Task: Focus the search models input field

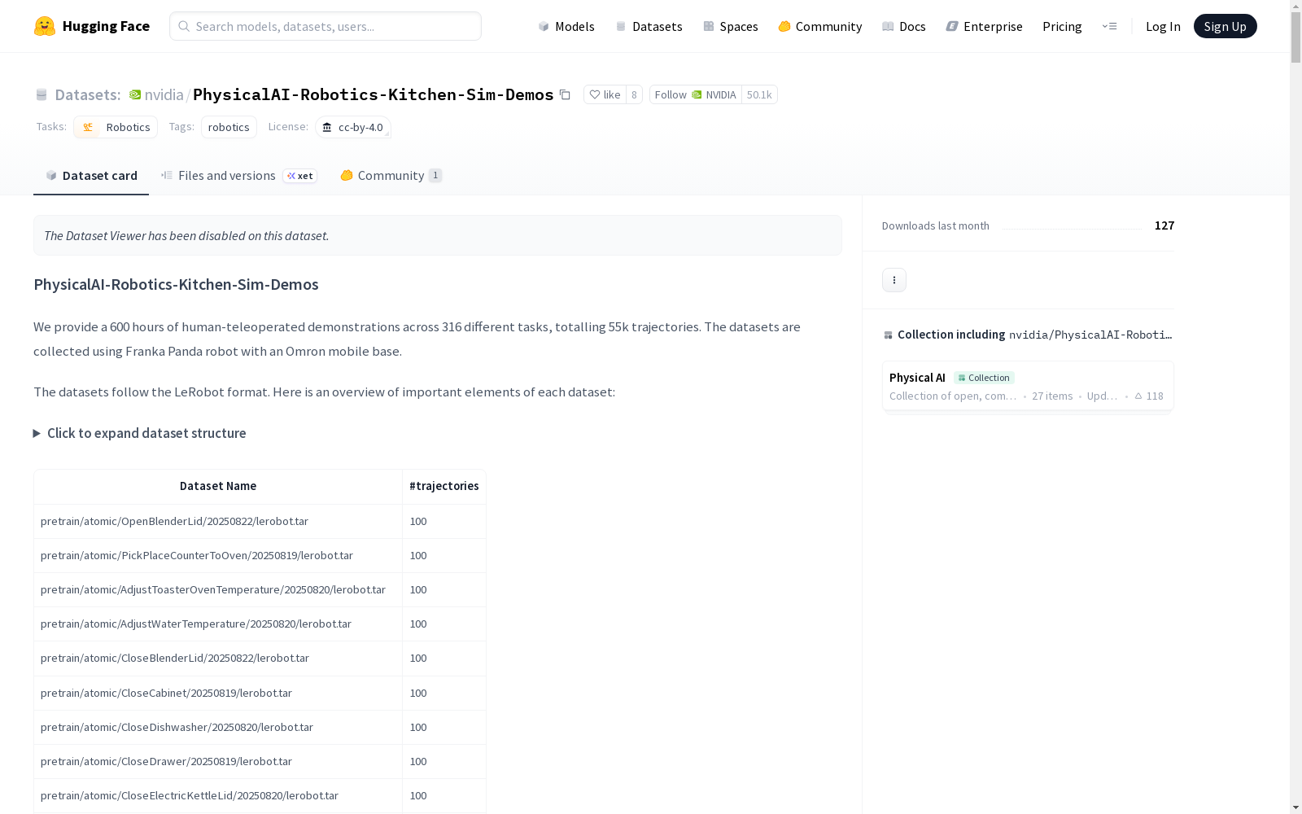Action: [x=325, y=26]
